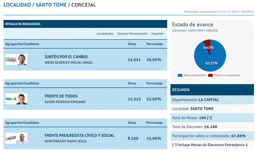The height and width of the screenshot is (152, 257).
Task: Click candidate ALVIZO RODRIGO EMILIANO
Action: pos(65,102)
